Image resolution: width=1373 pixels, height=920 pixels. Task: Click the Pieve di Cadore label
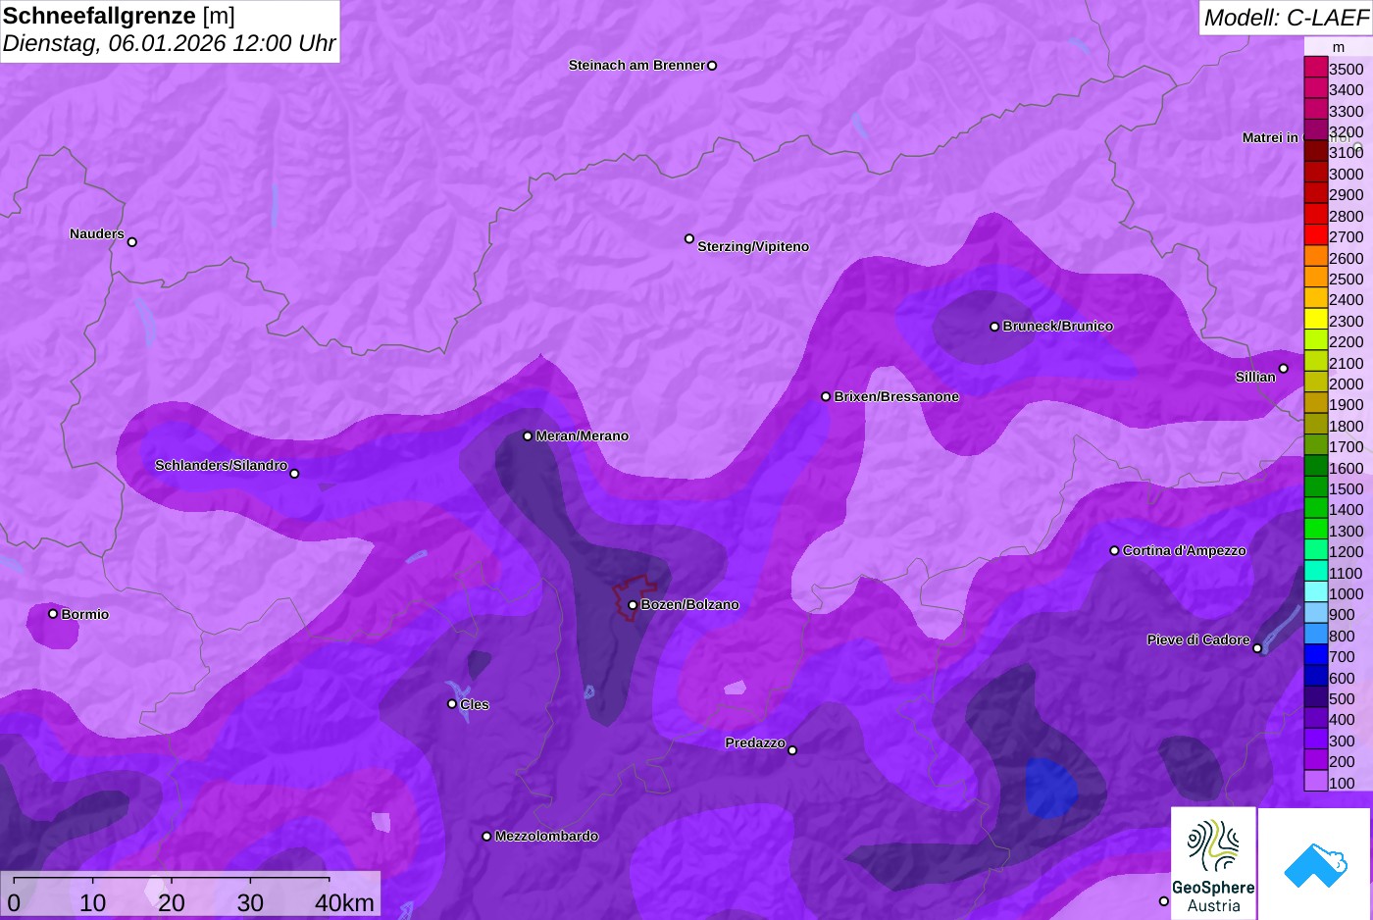coord(1198,639)
